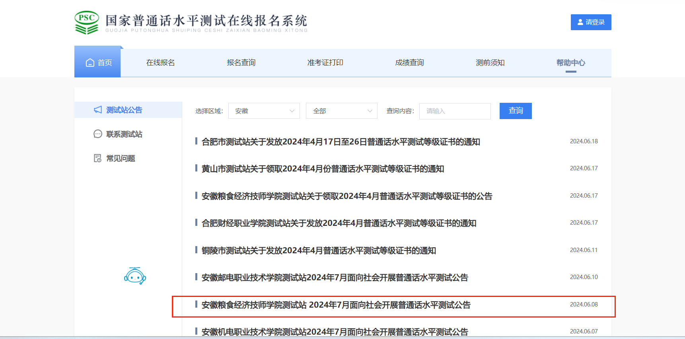Viewport: 685px width, 339px height.
Task: Go to 准考证打印 tab
Action: tap(325, 63)
